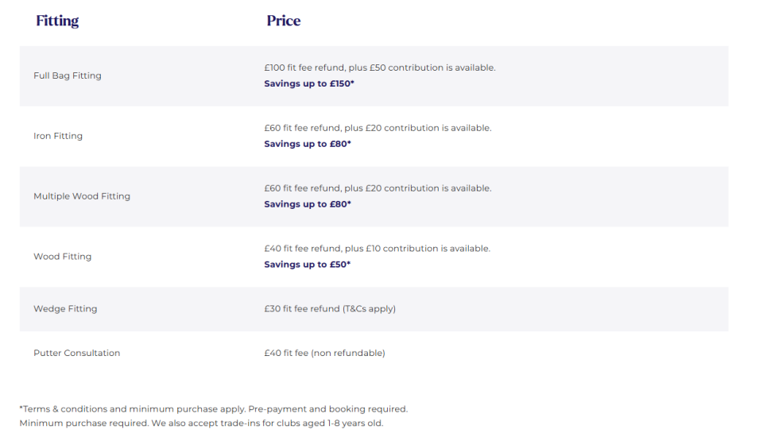The height and width of the screenshot is (445, 763).
Task: Click Savings up to £80* for Multiple Wood
Action: click(308, 204)
